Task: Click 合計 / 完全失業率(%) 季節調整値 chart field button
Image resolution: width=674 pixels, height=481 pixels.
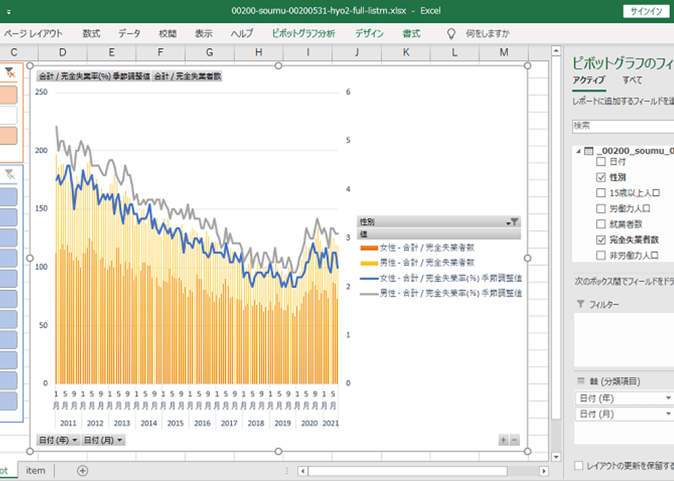Action: pos(94,77)
